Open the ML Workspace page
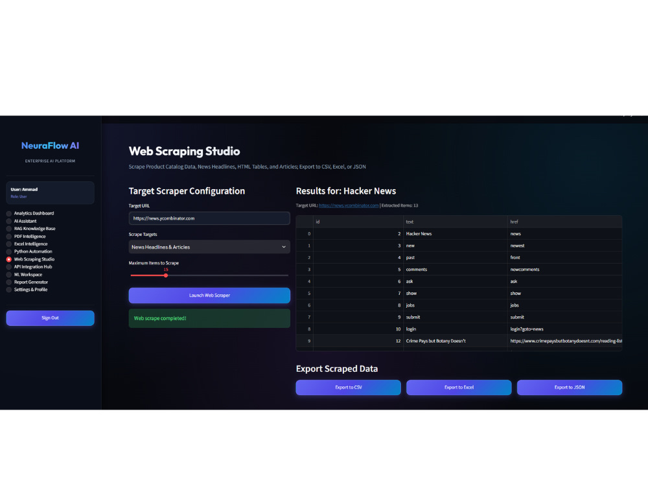 click(24, 274)
